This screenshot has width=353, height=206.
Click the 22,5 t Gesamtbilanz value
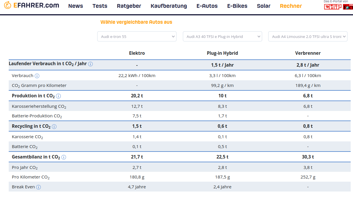tap(222, 157)
